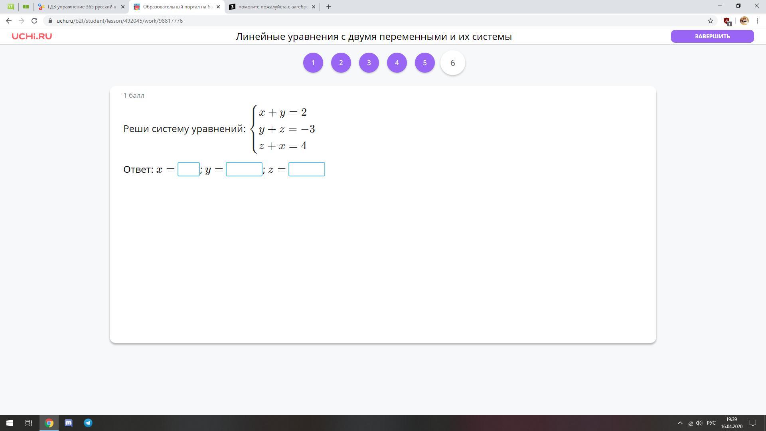Show hidden system tray icons
Image resolution: width=766 pixels, height=431 pixels.
680,423
